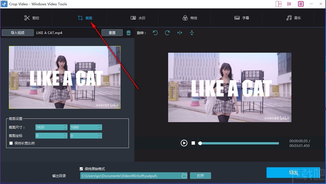This screenshot has width=326, height=184.
Task: Click the 导入视频 import button
Action: pos(17,32)
